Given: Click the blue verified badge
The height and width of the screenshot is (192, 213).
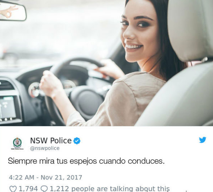Looking at the screenshot, I should [x=77, y=141].
